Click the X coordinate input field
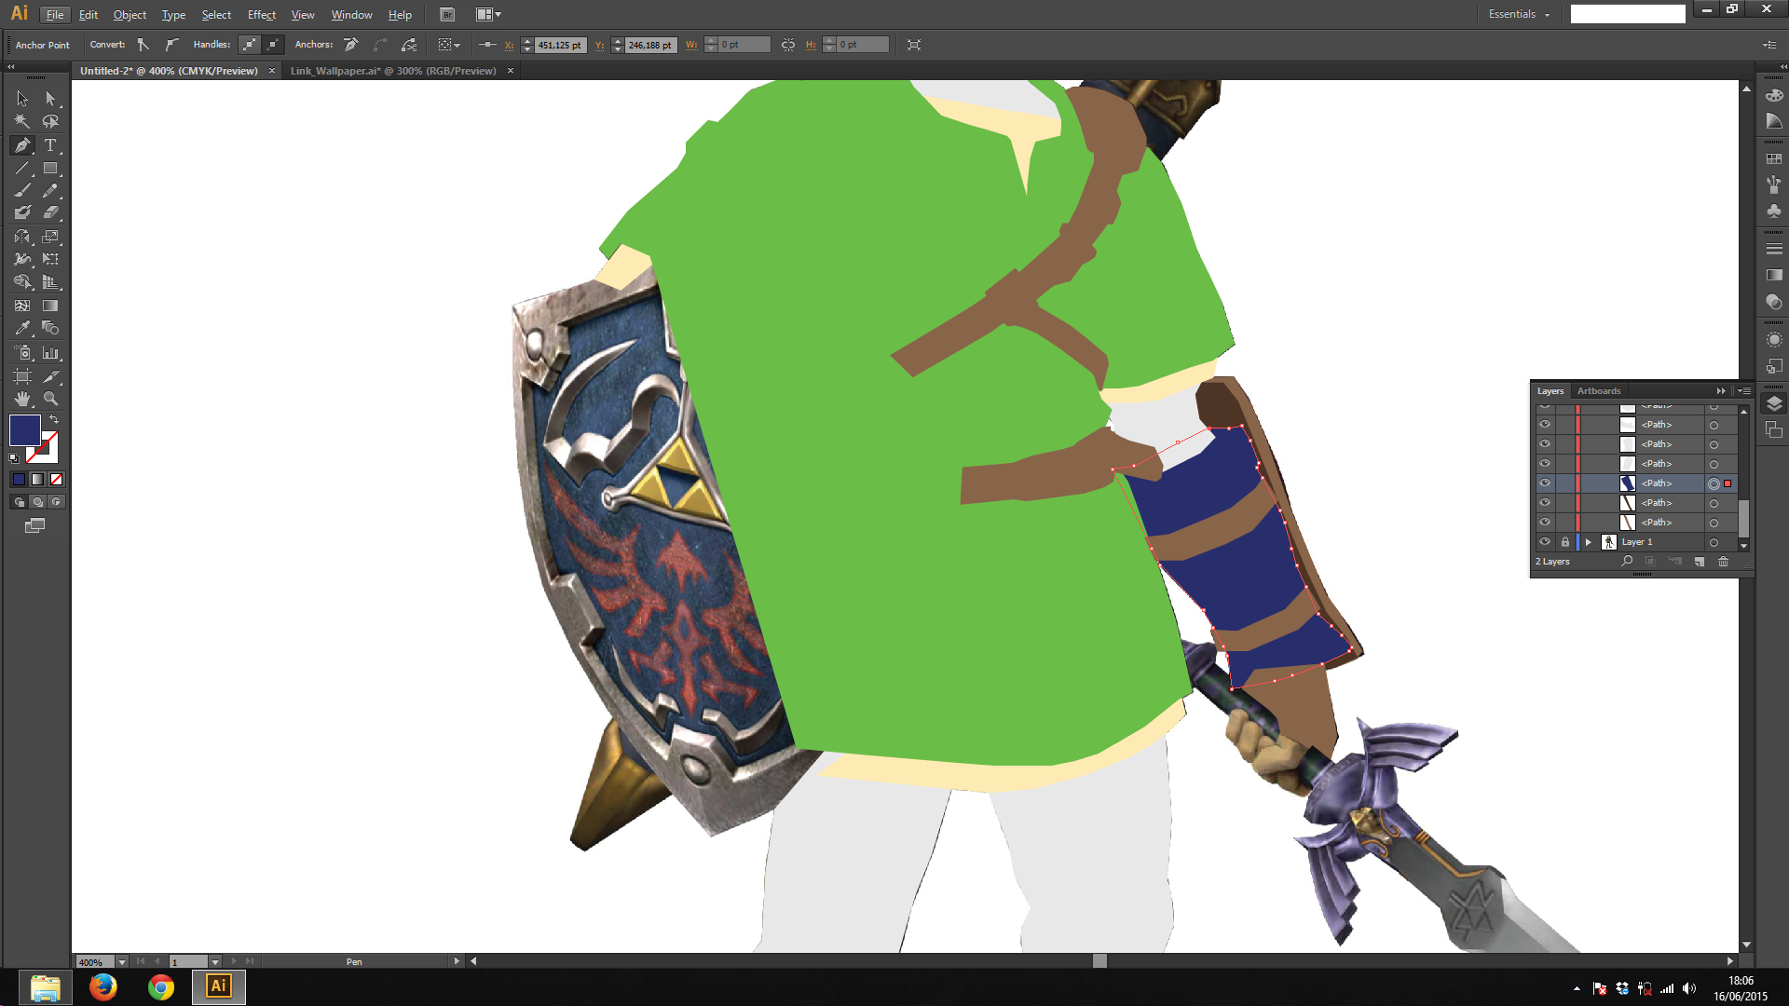The image size is (1789, 1006). pos(560,45)
